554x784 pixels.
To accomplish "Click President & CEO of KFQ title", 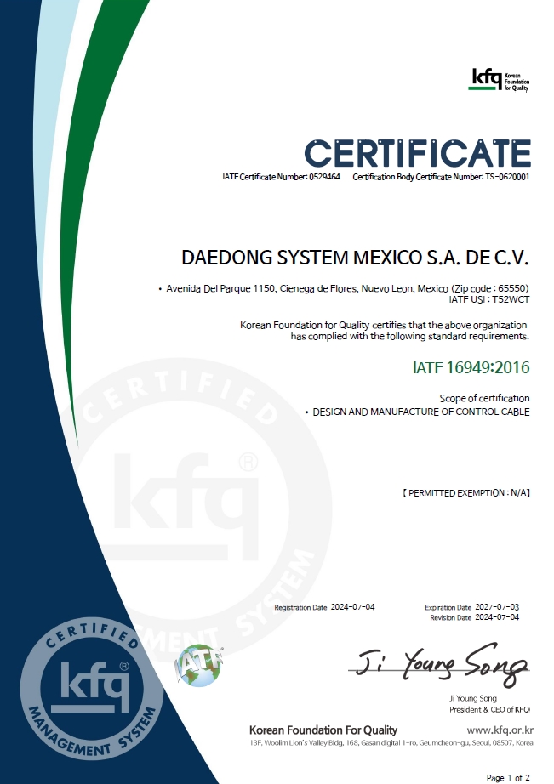I will coord(489,709).
